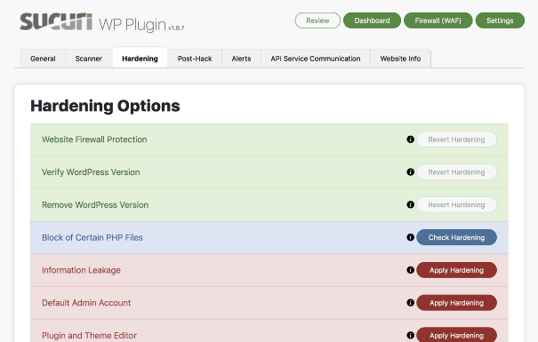The width and height of the screenshot is (538, 342).
Task: Apply hardening for Plugin and Theme Editor
Action: click(456, 335)
